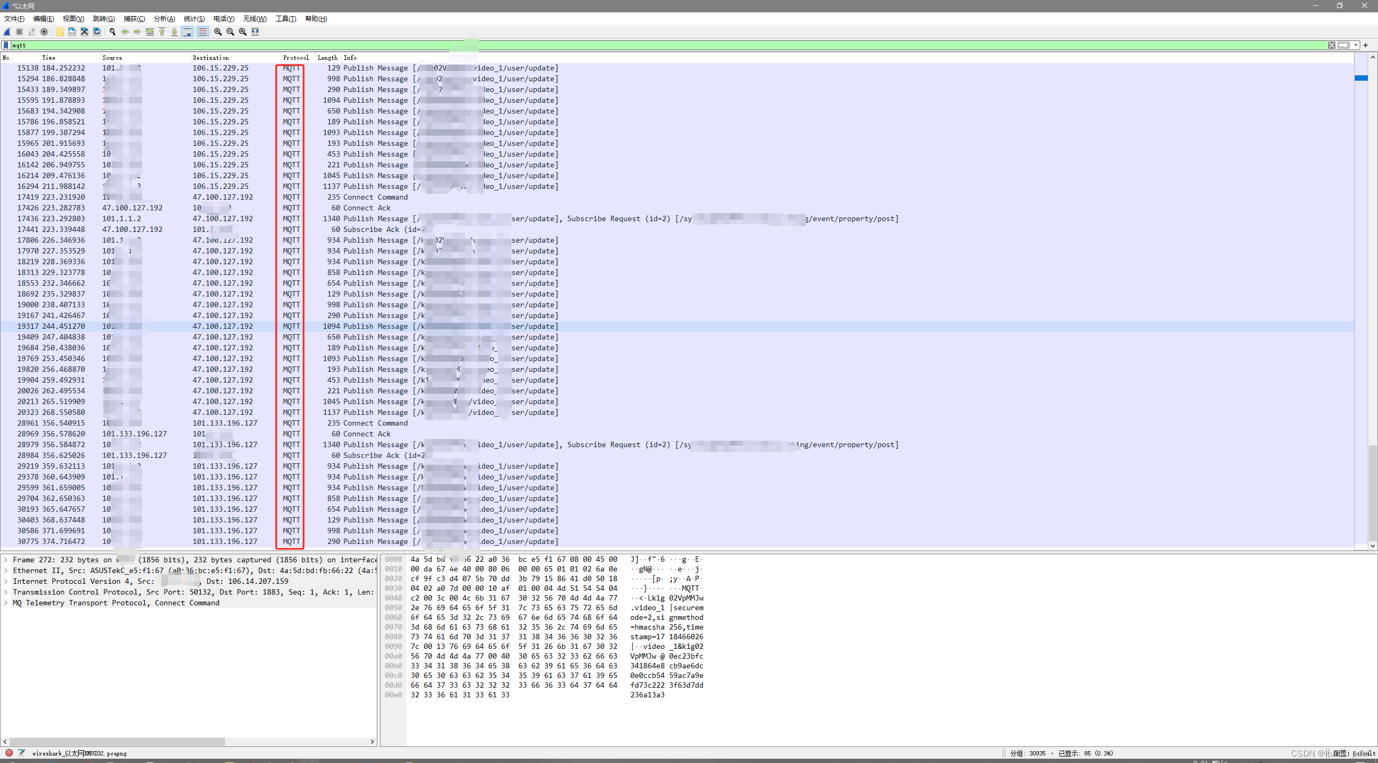Expand MQ Telemetry Transport Protocol node
Screen dimensions: 1378x763
(6, 603)
